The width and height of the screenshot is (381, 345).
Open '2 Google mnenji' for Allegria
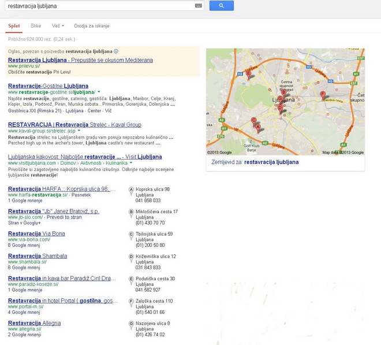[x=24, y=335]
